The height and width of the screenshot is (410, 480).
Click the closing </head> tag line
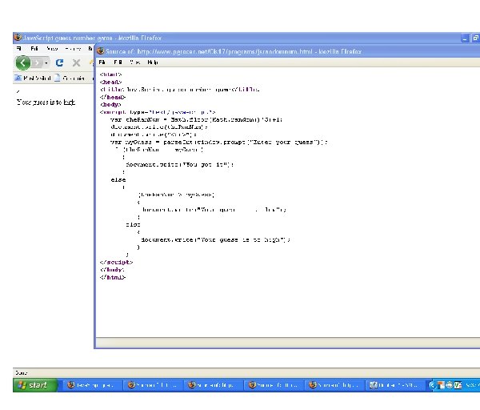point(113,97)
